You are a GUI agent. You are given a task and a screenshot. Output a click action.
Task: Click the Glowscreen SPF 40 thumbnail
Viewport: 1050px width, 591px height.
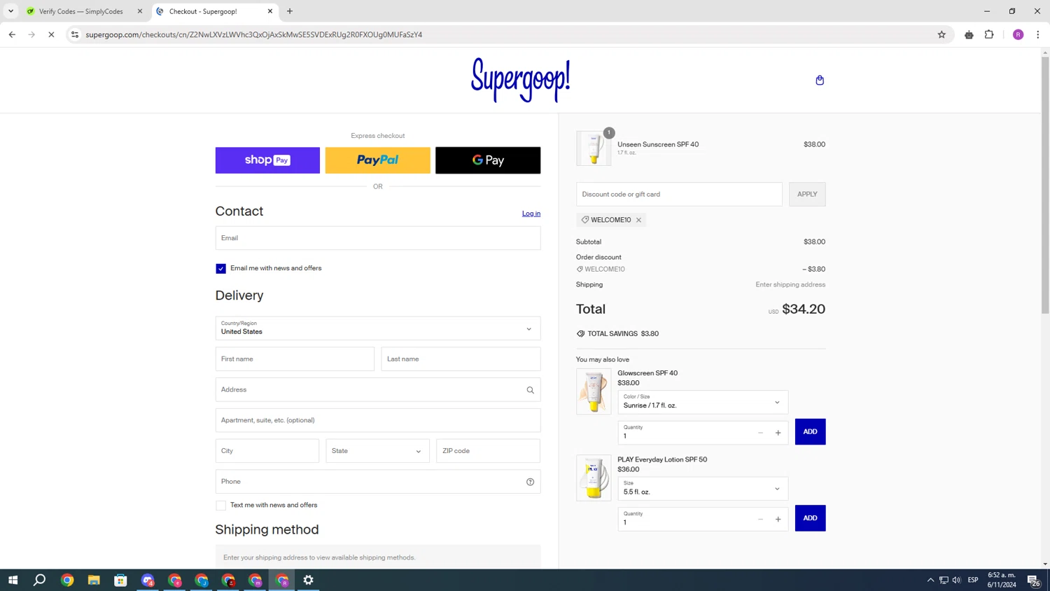click(594, 391)
